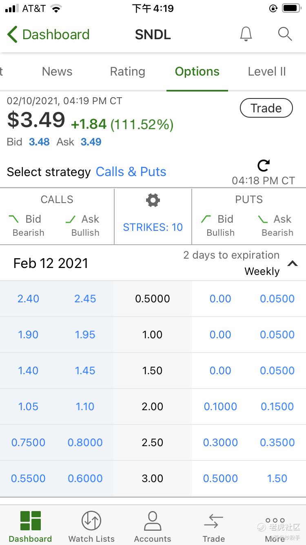Open the Rating tab
This screenshot has height=545, width=306.
[x=127, y=71]
